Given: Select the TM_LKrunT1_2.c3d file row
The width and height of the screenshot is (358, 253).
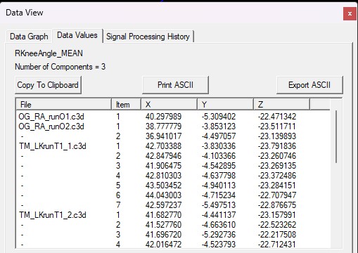Looking at the screenshot, I should (173, 215).
